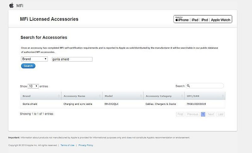The width and height of the screenshot is (252, 153).
Task: Click the Next pagination button
Action: 211,114
